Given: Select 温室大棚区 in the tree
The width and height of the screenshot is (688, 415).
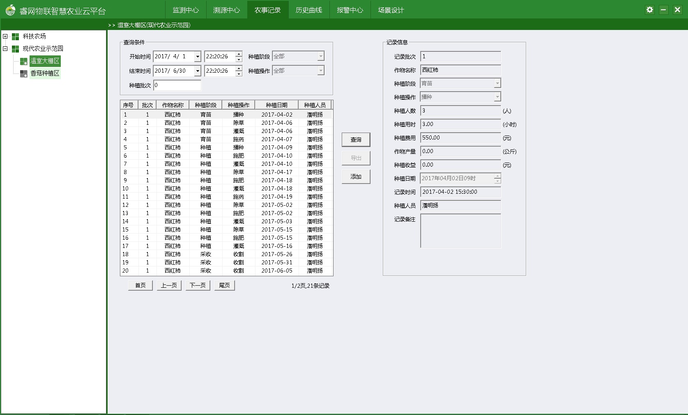Looking at the screenshot, I should (x=45, y=61).
